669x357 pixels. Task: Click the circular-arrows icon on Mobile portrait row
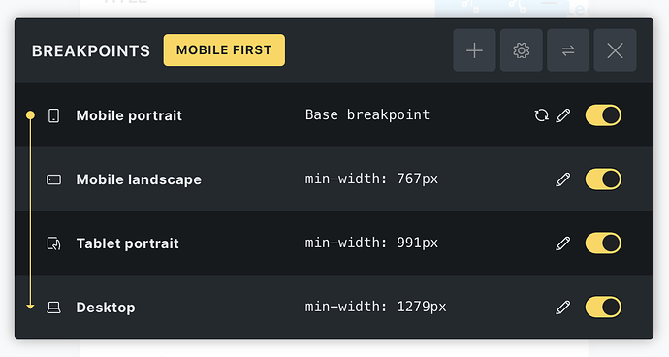pyautogui.click(x=541, y=115)
